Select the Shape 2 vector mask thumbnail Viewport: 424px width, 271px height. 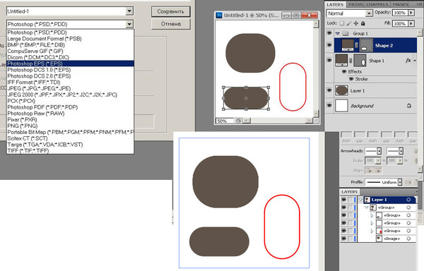(x=365, y=45)
